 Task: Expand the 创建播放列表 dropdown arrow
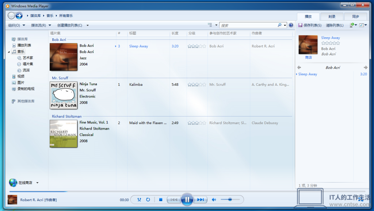coord(88,25)
